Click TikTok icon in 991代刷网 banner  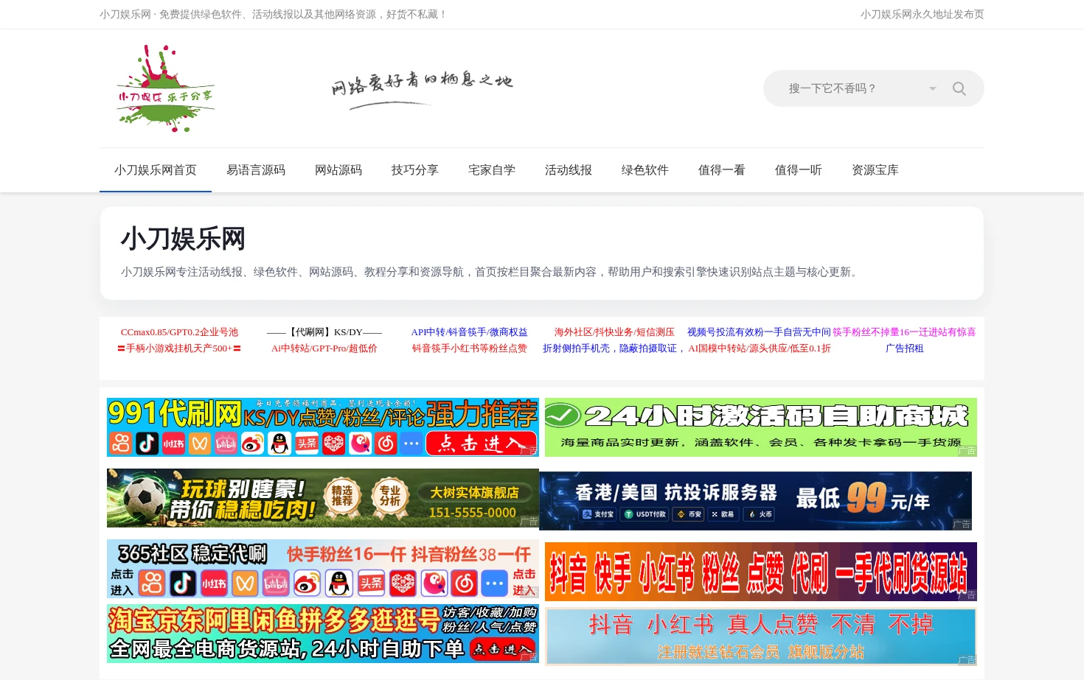(x=147, y=443)
